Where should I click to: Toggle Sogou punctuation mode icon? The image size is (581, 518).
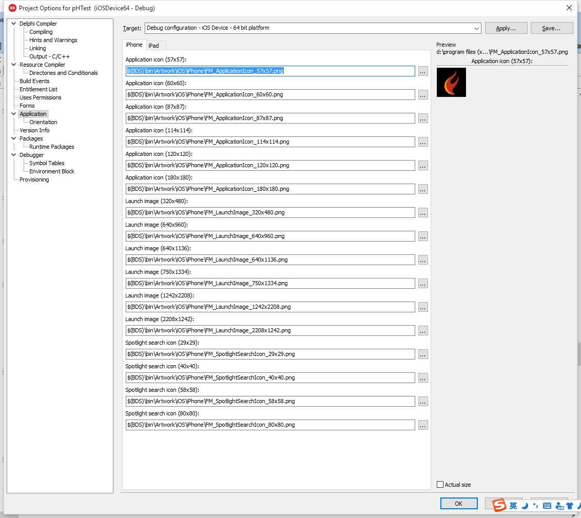click(535, 506)
